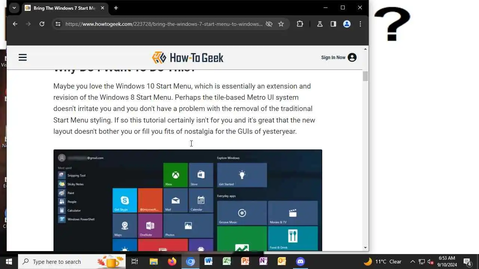Reload the current page
The image size is (479, 269).
pos(42,24)
